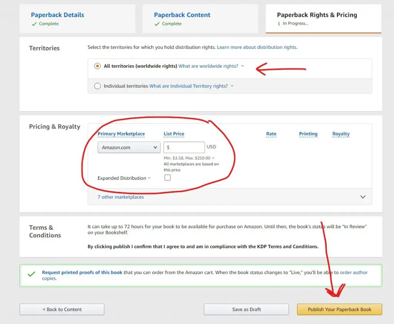This screenshot has width=394, height=324.
Task: Choose the Individual territories radio button
Action: click(97, 86)
